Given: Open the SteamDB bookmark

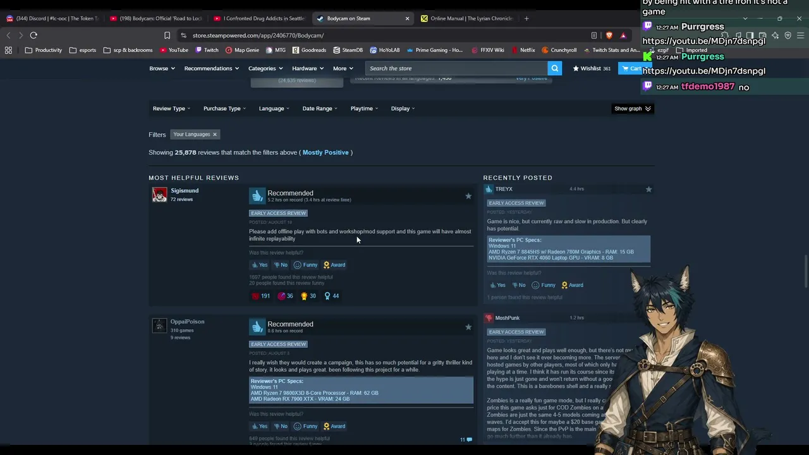Looking at the screenshot, I should (x=348, y=50).
